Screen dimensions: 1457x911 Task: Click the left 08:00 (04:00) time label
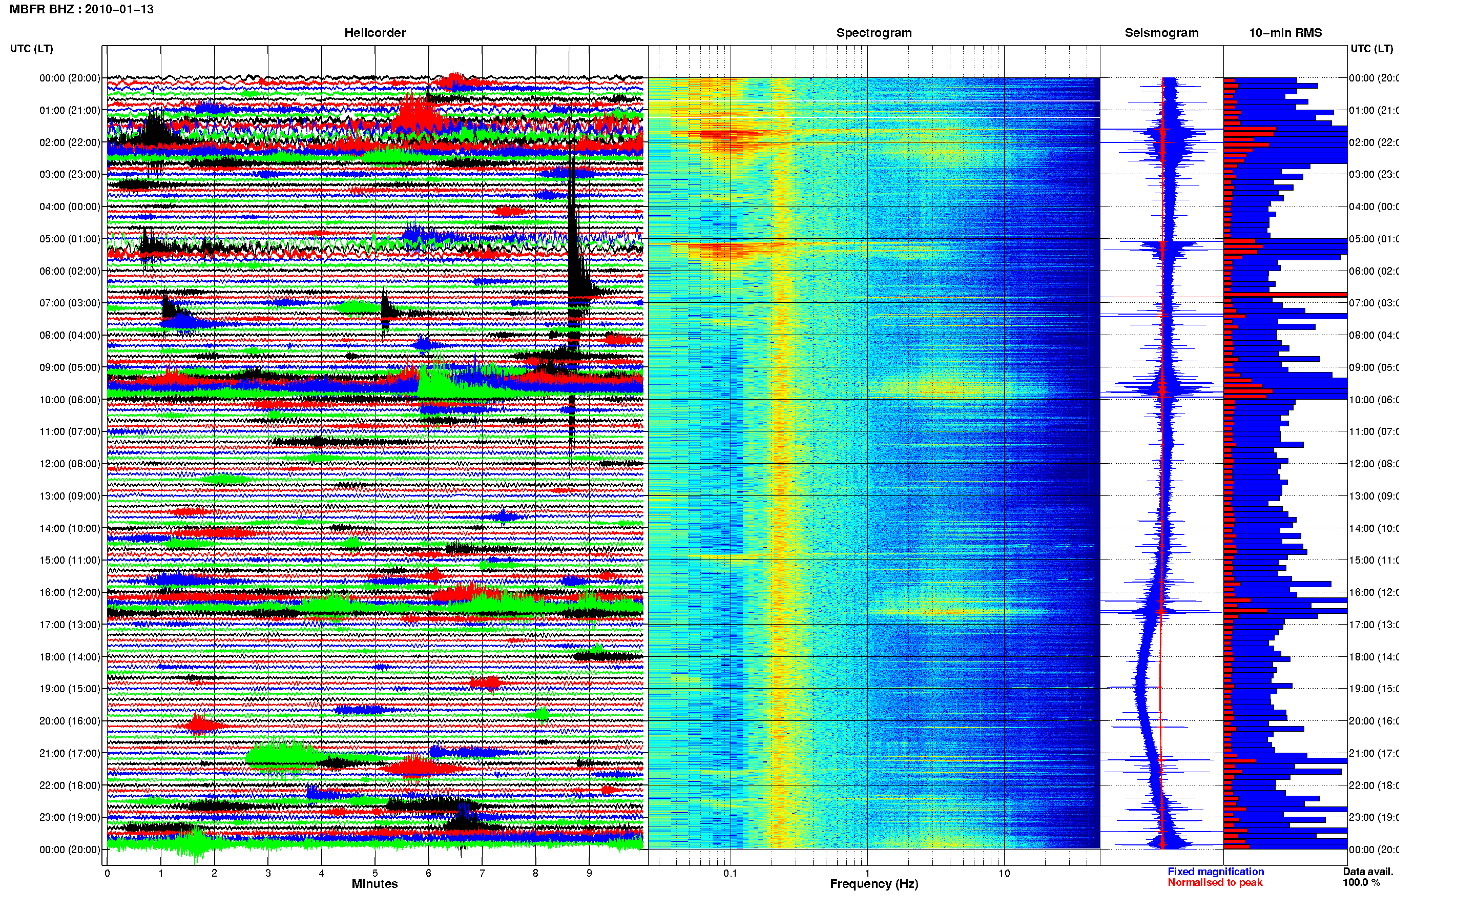(70, 335)
